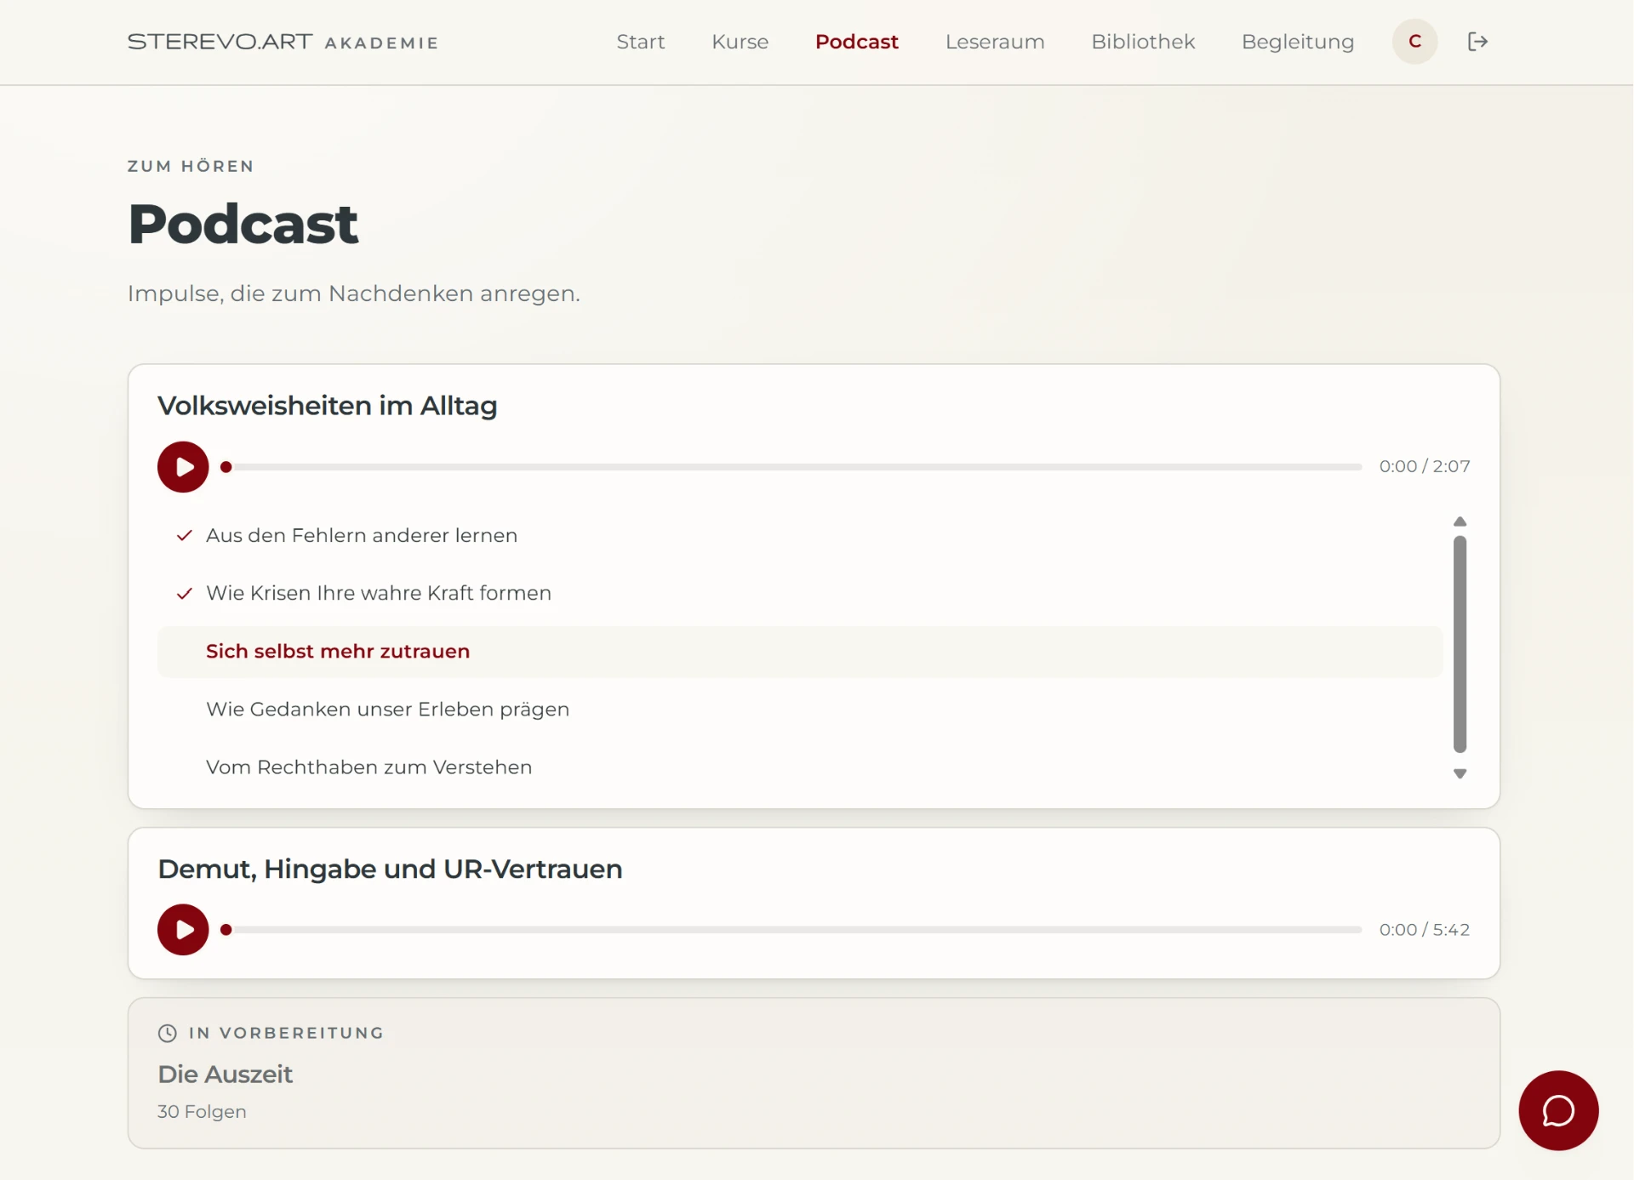Viewport: 1634px width, 1180px height.
Task: Click the clock icon beside In Vorbereitung
Action: click(168, 1033)
